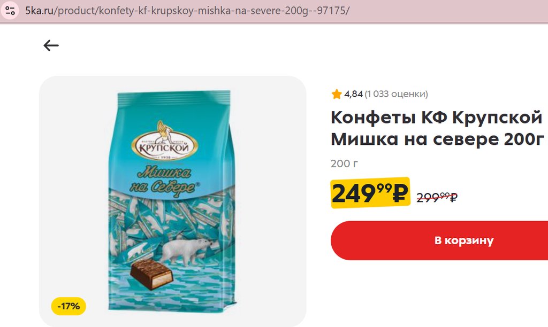Screen dimensions: 548x327
Task: Click the ruble sign in the yellow price tag
Action: [x=400, y=193]
